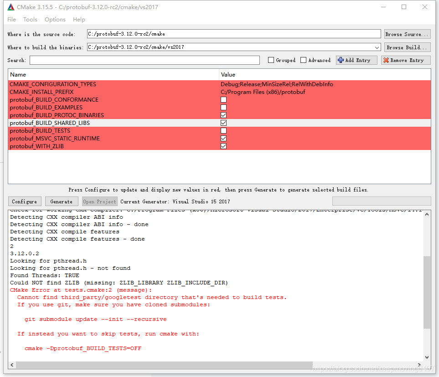This screenshot has width=439, height=377.
Task: Minimize the CMake window
Action: click(x=383, y=7)
